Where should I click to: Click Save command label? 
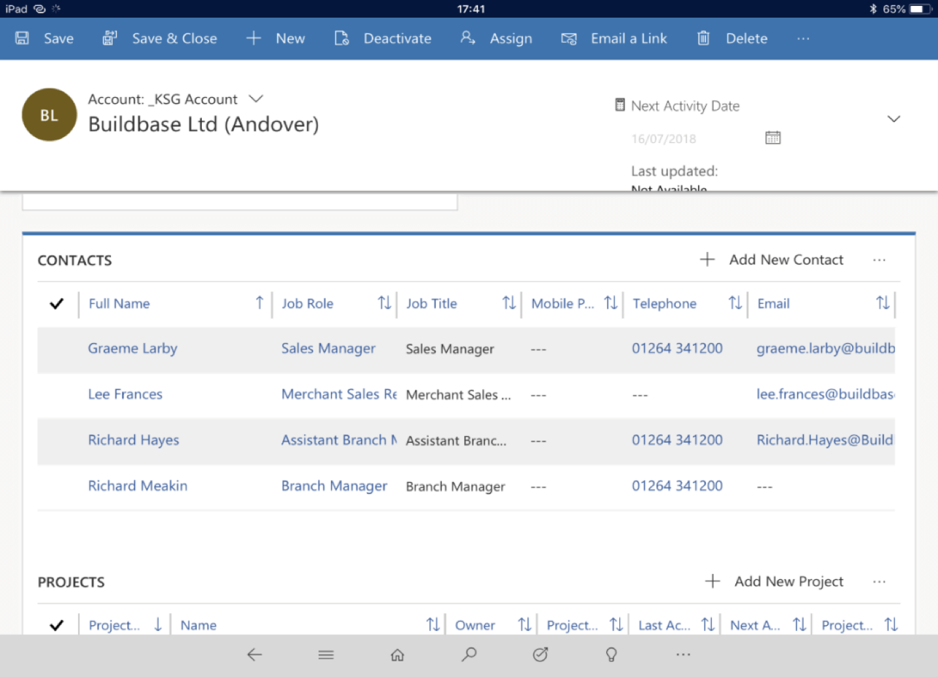(x=58, y=39)
